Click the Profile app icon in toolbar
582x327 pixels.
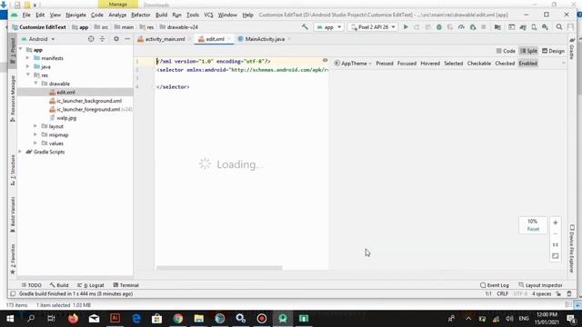click(x=461, y=26)
